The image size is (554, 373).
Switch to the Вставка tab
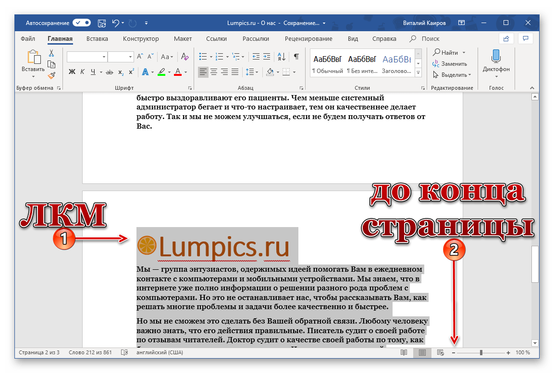97,39
